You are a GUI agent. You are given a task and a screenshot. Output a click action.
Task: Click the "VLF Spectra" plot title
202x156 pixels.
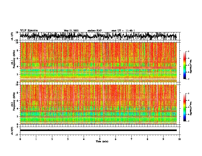[29, 30]
